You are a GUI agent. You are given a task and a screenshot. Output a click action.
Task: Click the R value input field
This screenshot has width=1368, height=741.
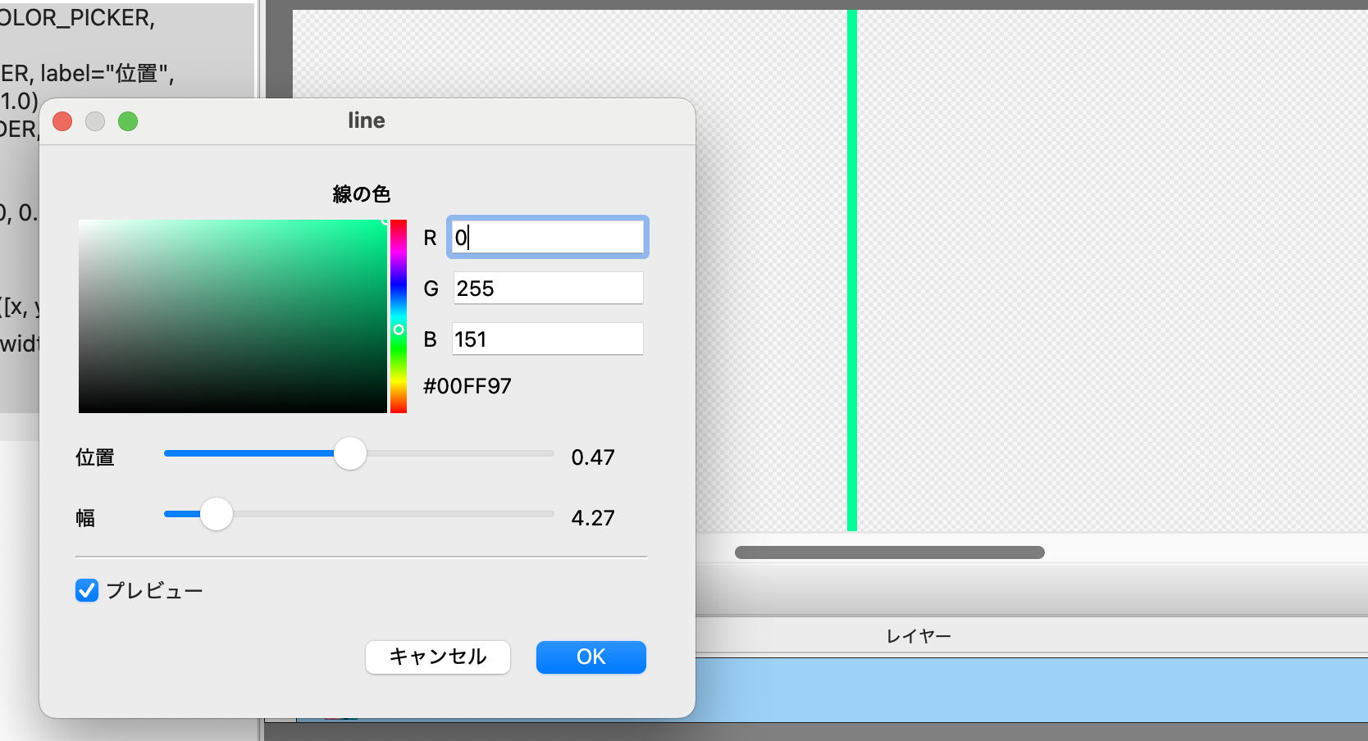[547, 238]
